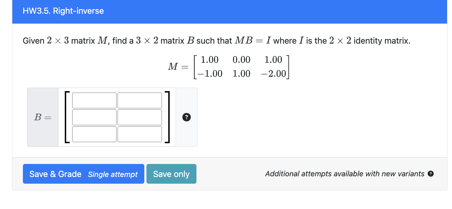Click the middle-left cell of matrix B
Viewport: 452px width, 209px height.
tap(94, 117)
